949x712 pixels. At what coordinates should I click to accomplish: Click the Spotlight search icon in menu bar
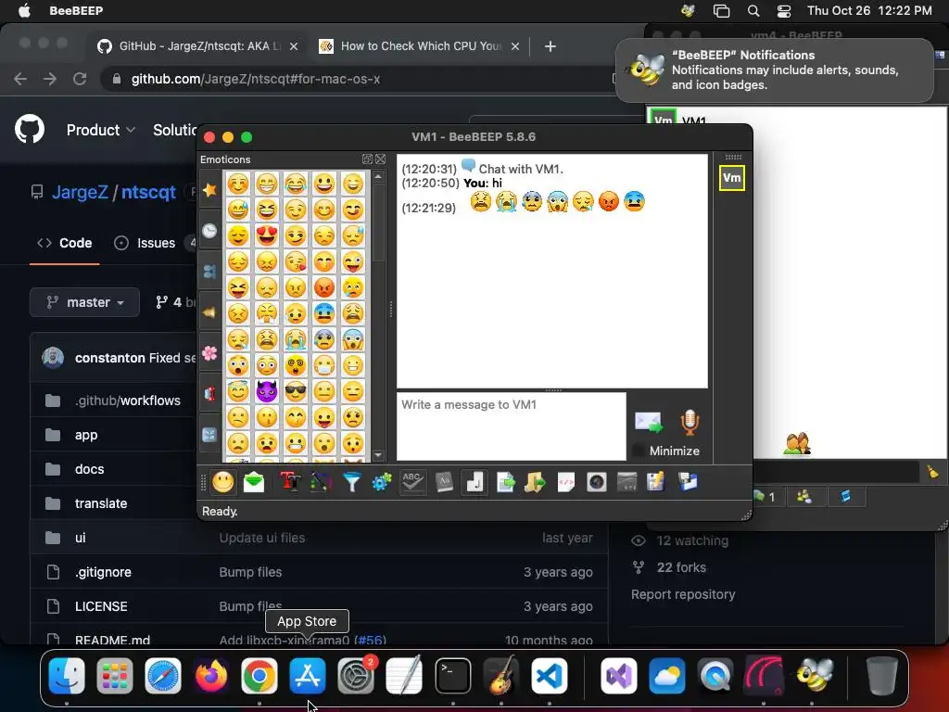coord(753,10)
